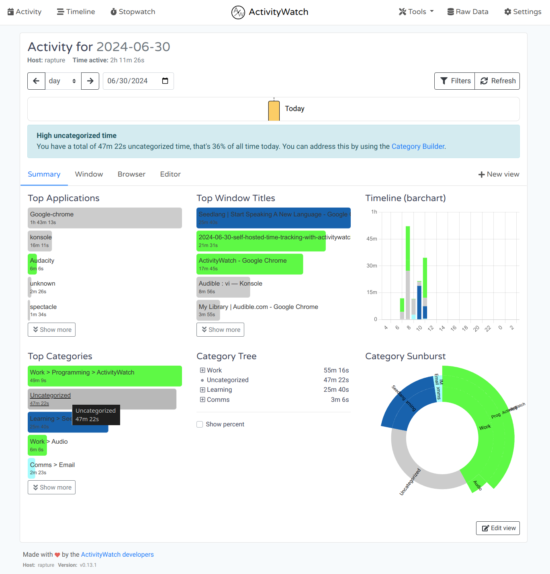Click the yellow Today bar in period overview

(274, 111)
